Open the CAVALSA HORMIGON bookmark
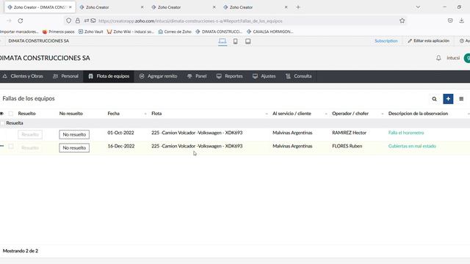This screenshot has height=264, width=470. tap(270, 32)
